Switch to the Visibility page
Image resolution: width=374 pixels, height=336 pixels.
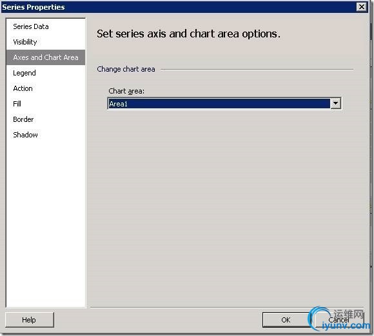[x=45, y=42]
